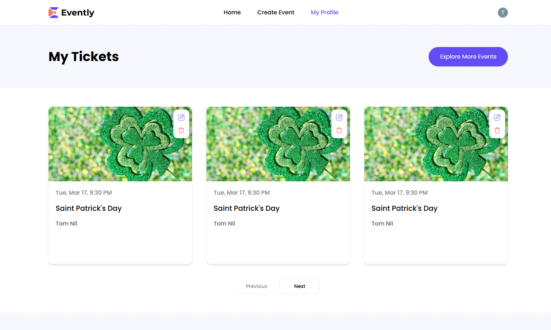Select My Profile in navigation
The width and height of the screenshot is (551, 330).
point(324,13)
